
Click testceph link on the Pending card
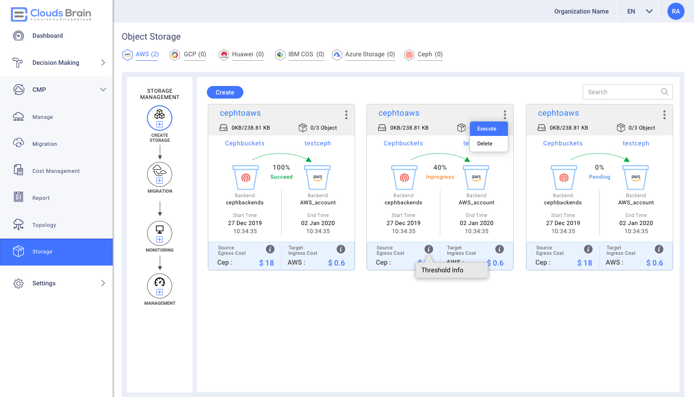pyautogui.click(x=636, y=143)
